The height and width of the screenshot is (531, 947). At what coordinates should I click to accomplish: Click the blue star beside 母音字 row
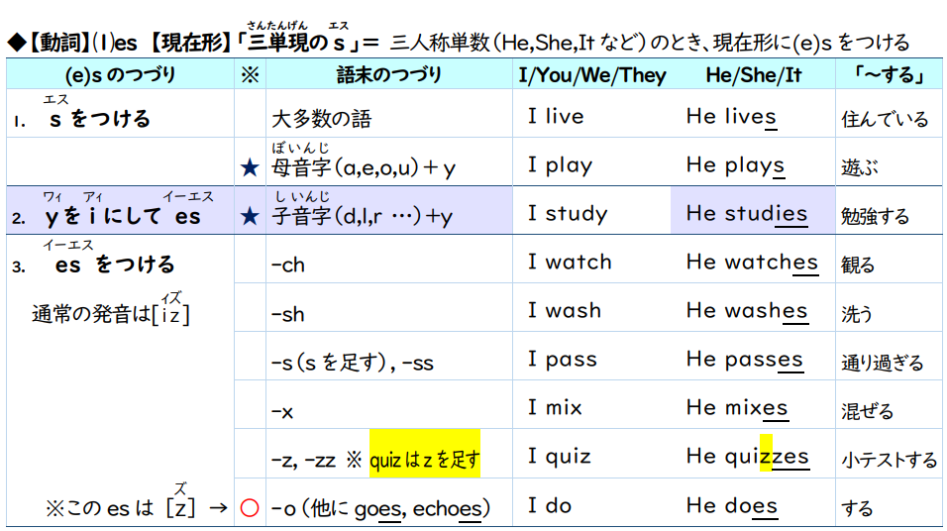pos(250,167)
